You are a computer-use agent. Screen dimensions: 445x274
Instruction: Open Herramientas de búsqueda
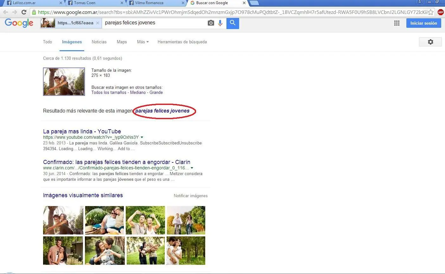pyautogui.click(x=182, y=42)
